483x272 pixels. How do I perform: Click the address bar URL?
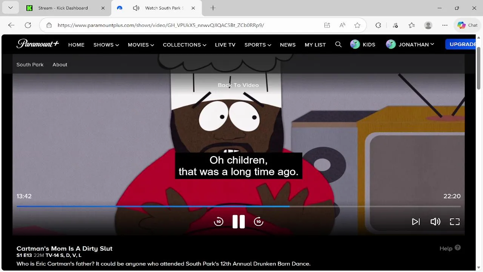coord(161,25)
